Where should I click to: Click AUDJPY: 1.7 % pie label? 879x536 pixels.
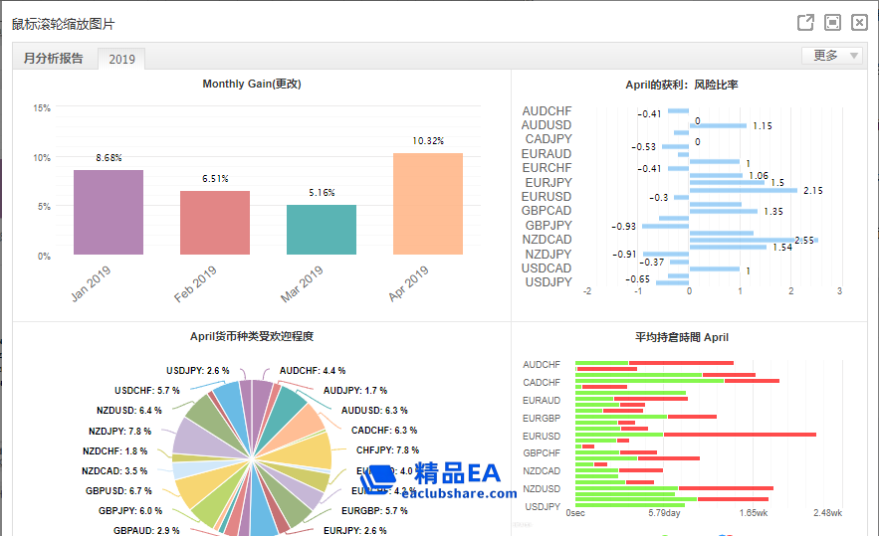point(355,391)
